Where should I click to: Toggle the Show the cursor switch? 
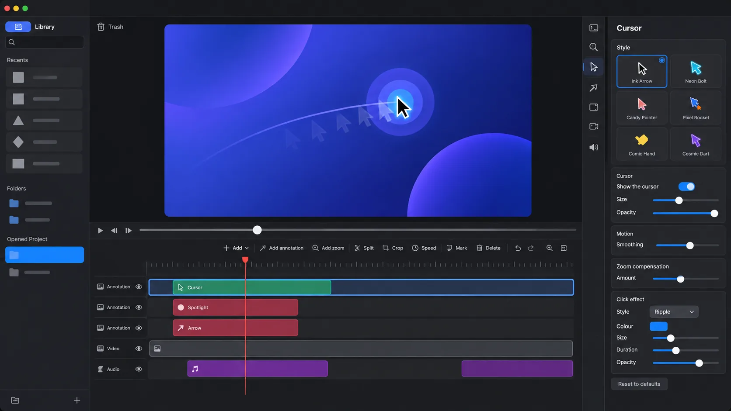coord(686,187)
